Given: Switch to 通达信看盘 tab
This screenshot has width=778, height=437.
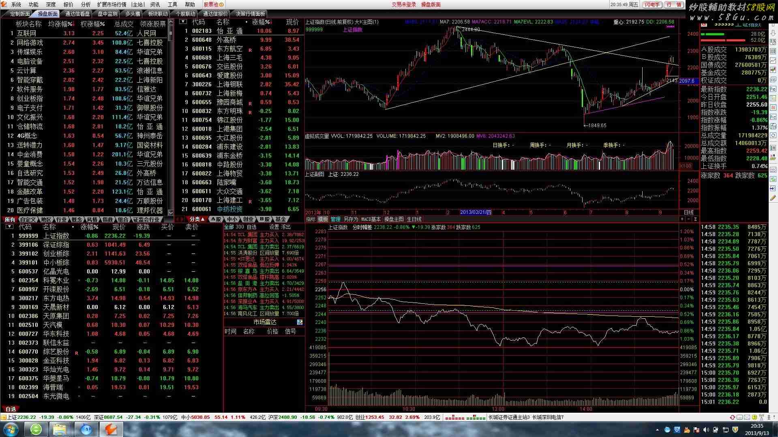Looking at the screenshot, I should pos(77,14).
